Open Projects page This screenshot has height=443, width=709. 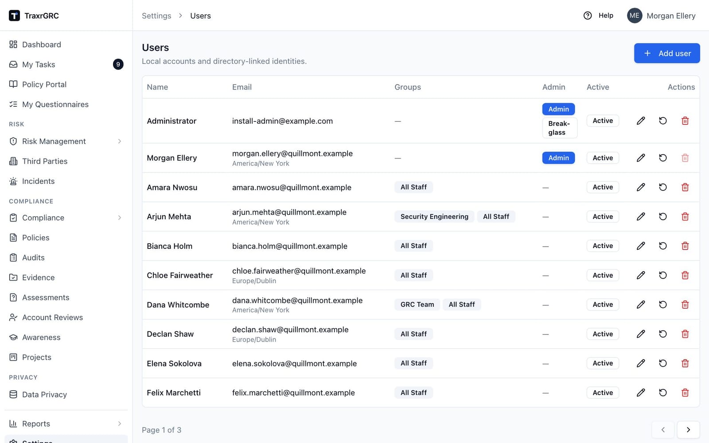(66, 357)
